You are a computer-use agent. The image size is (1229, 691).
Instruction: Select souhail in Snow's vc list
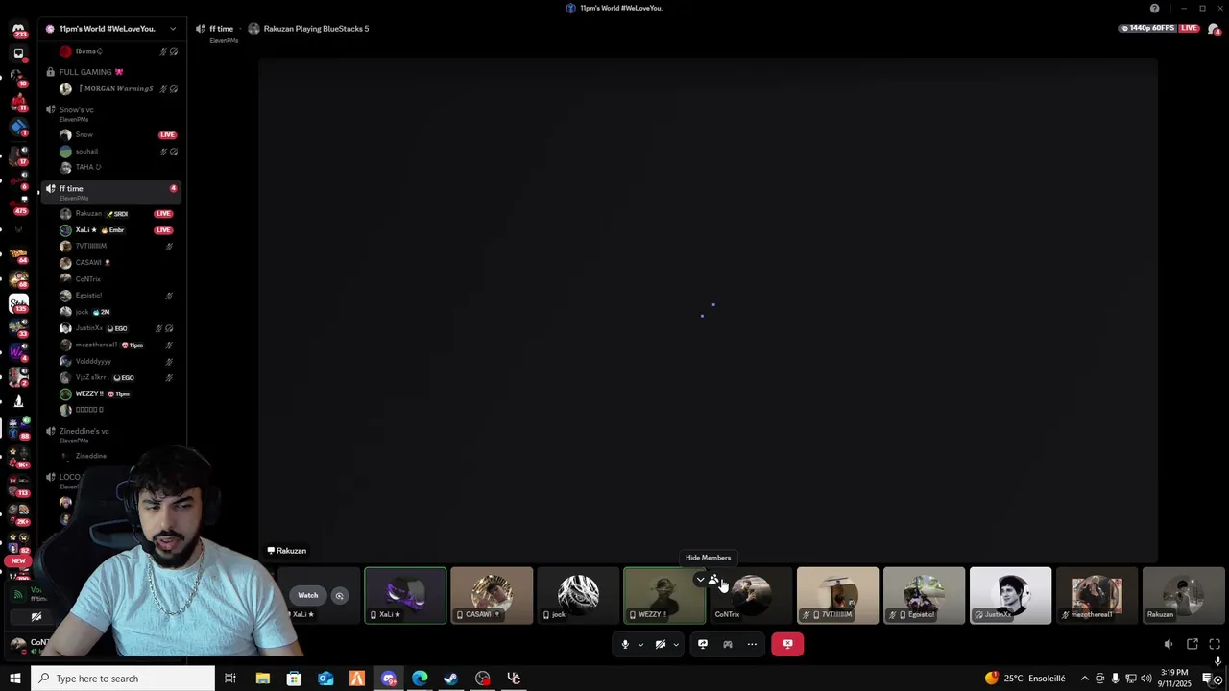[x=117, y=152]
